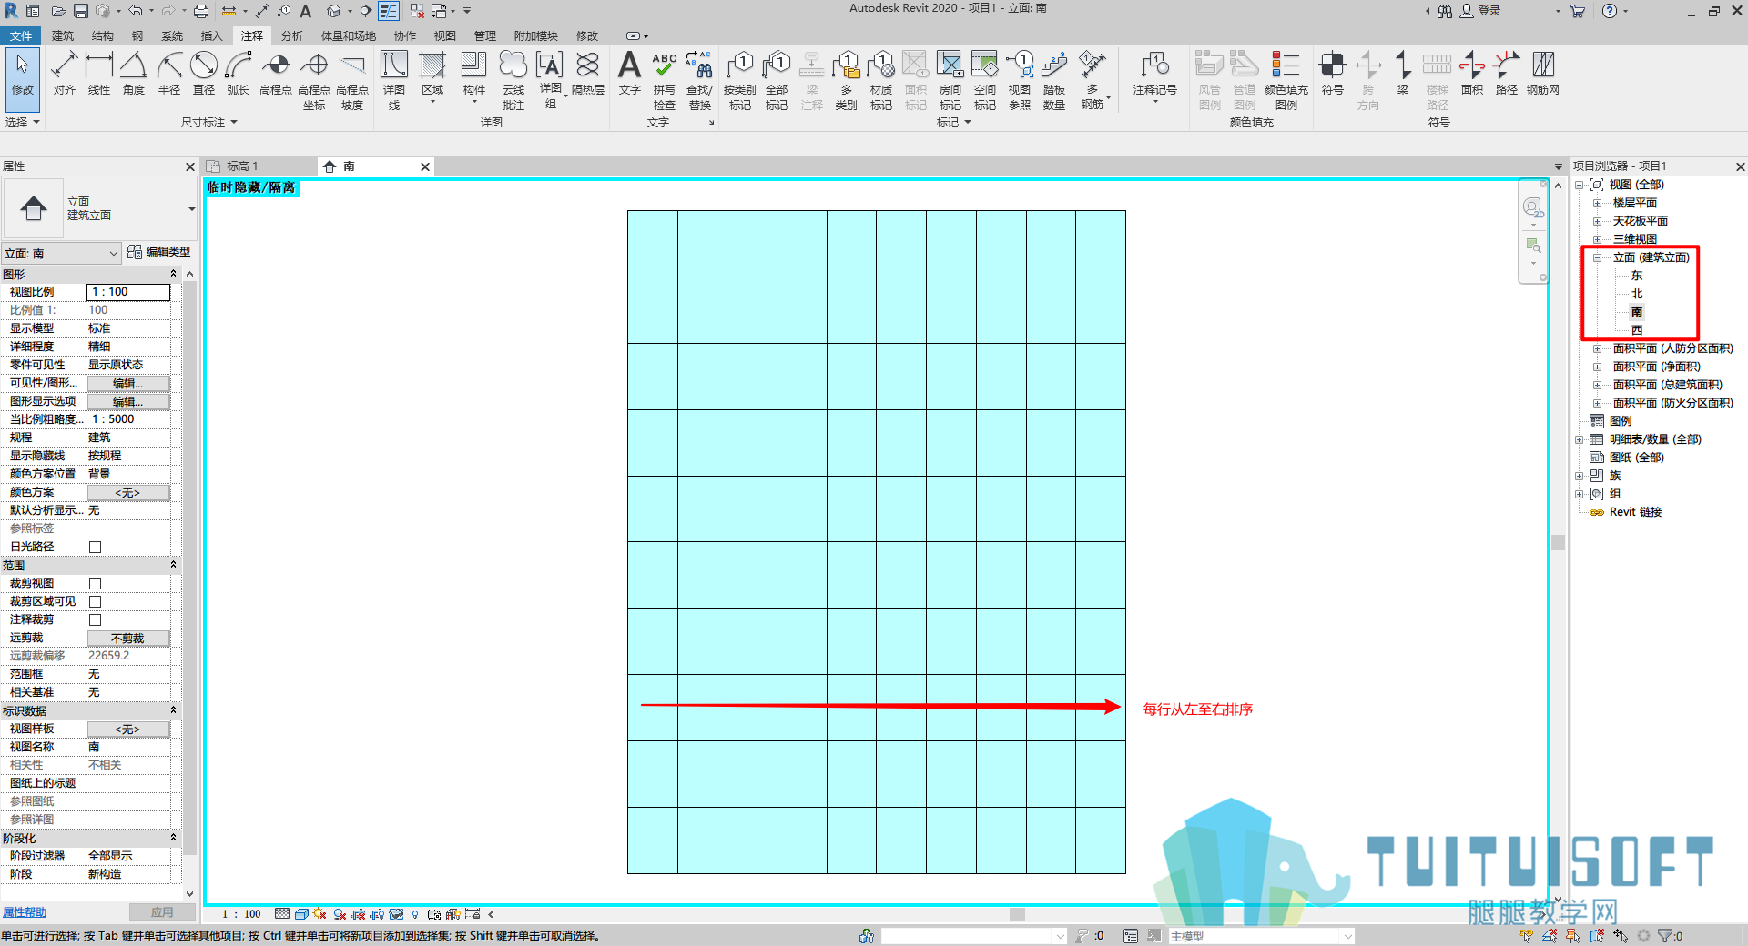This screenshot has width=1748, height=946.
Task: Click the 高程点 spot elevation tool
Action: [276, 74]
